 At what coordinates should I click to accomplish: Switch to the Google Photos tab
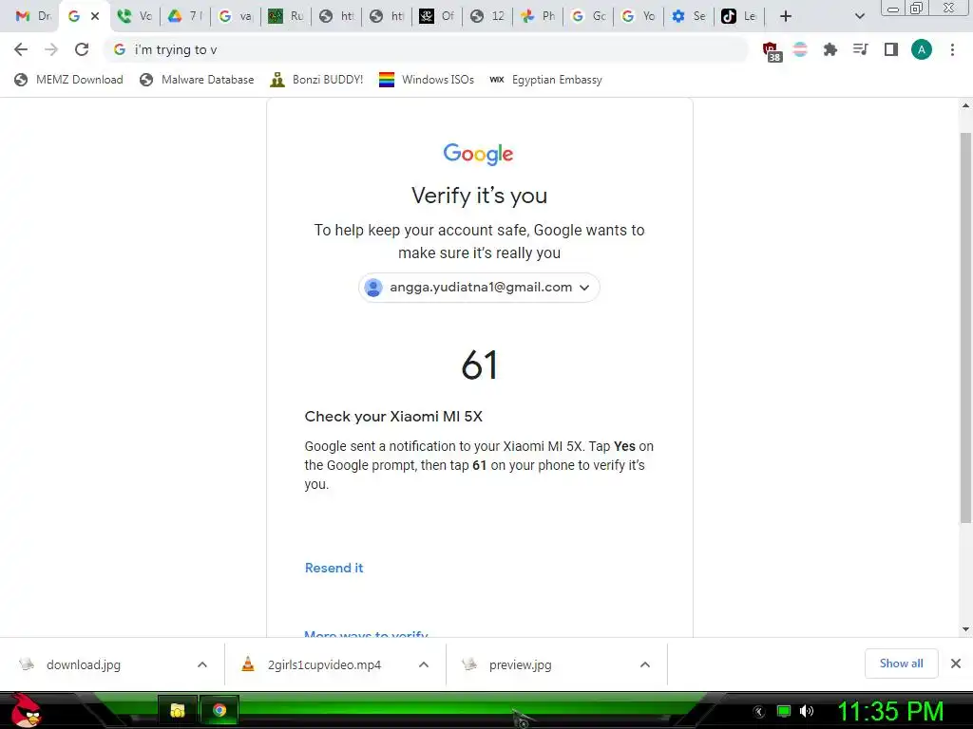coord(537,16)
